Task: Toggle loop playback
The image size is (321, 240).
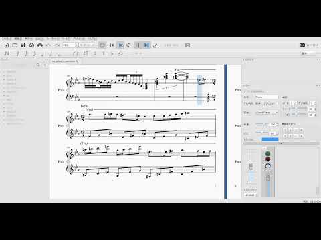Action: [128, 45]
